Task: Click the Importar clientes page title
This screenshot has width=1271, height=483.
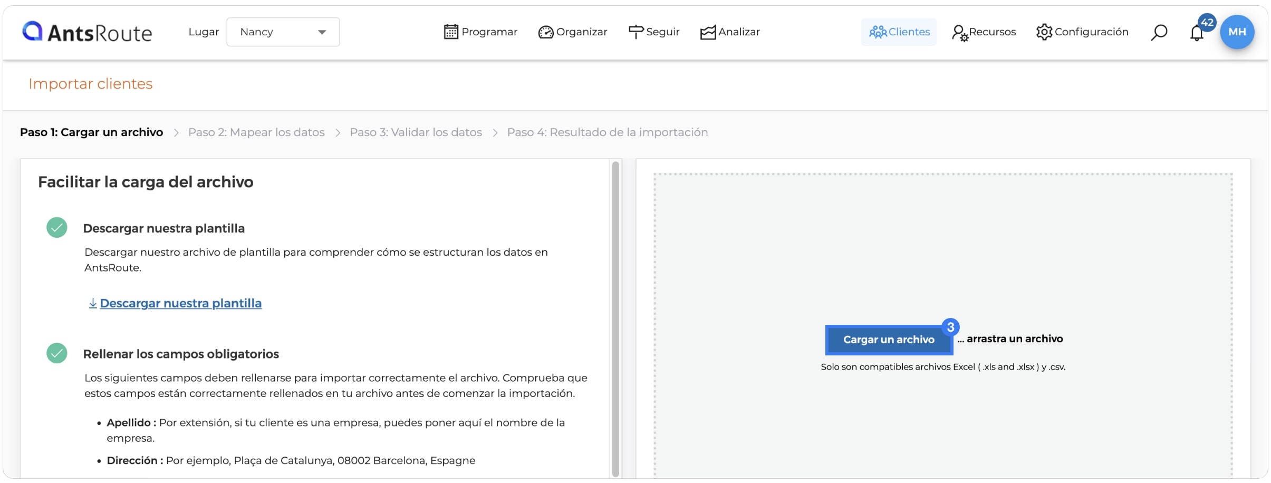Action: point(91,84)
